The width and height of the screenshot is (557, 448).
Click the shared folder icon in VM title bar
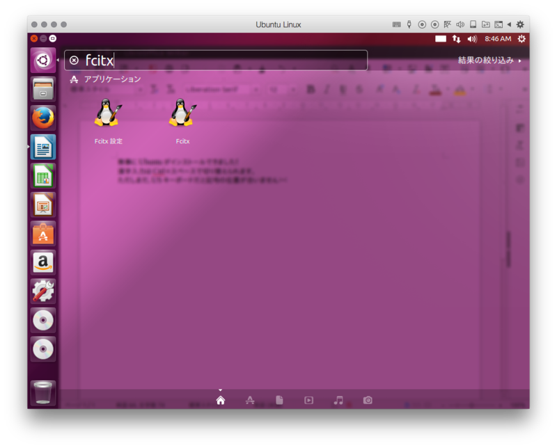(485, 24)
